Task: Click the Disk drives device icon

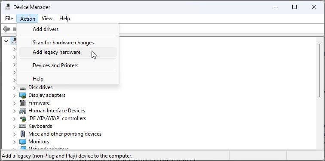Action: click(23, 88)
